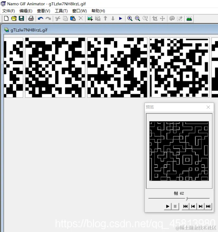Viewport: 218px width, 232px height.
Task: Click the Redo arrow icon
Action: click(48, 19)
